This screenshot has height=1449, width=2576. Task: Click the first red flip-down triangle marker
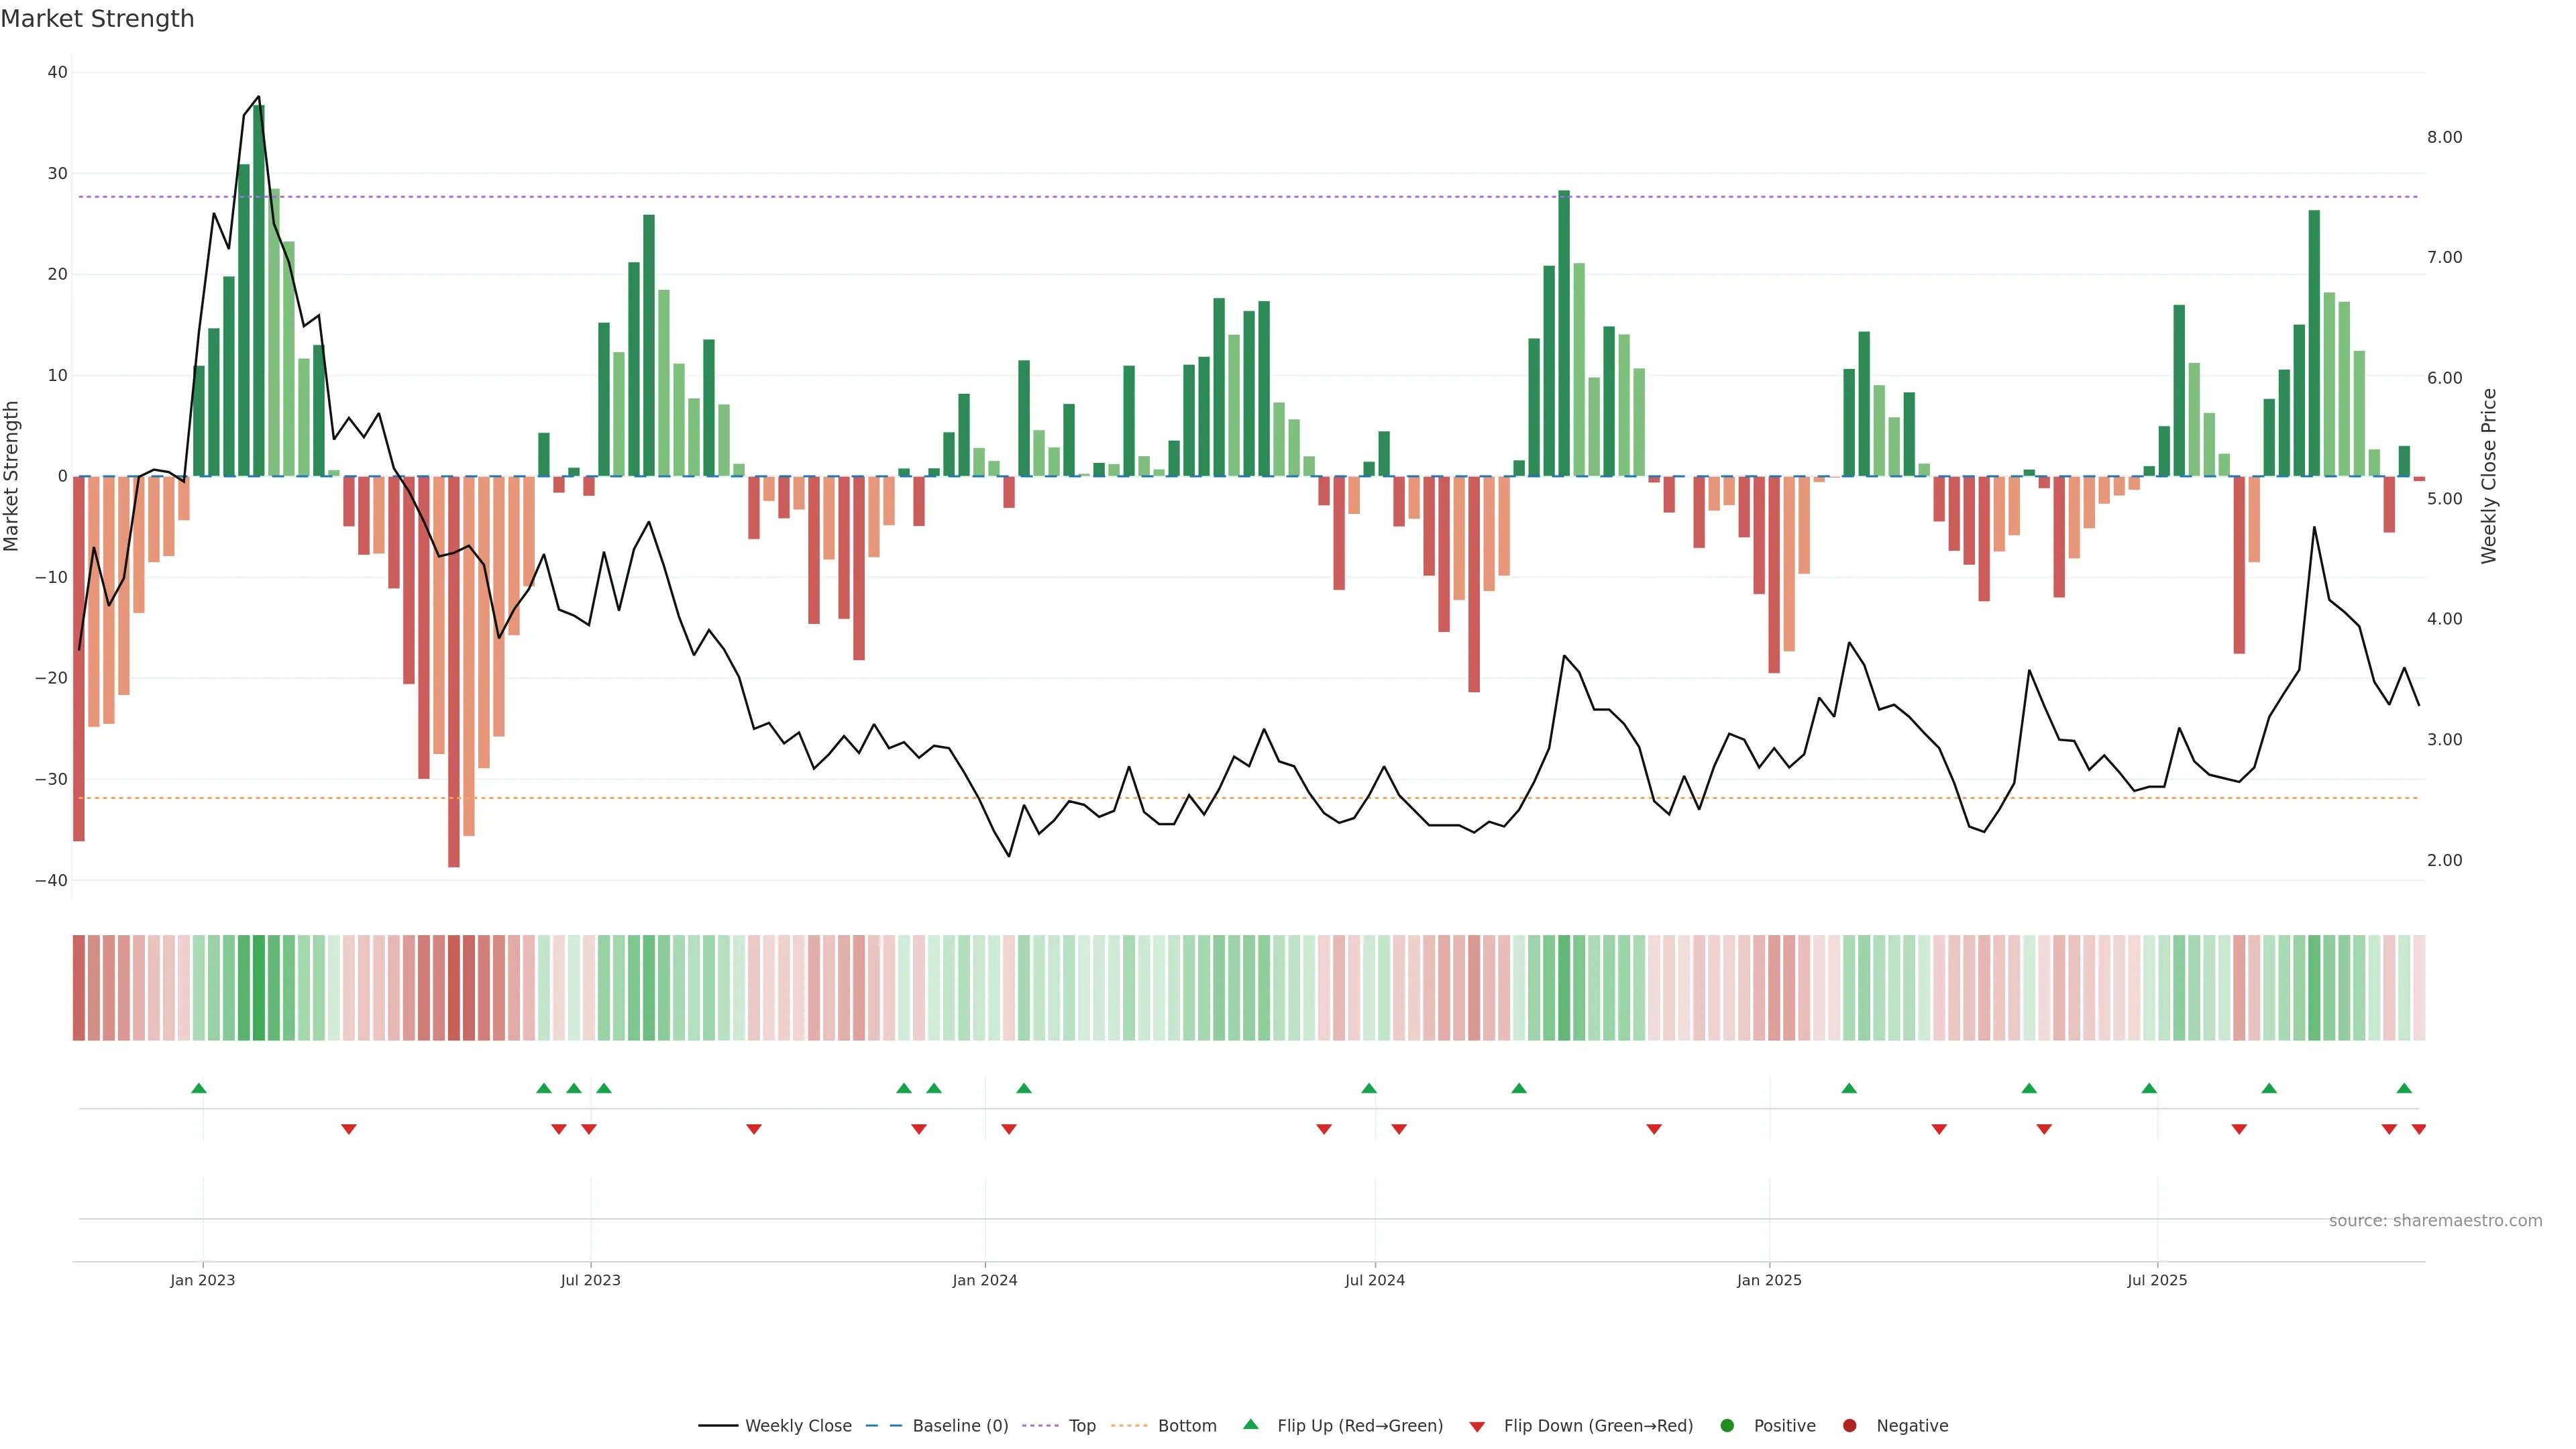[349, 1129]
